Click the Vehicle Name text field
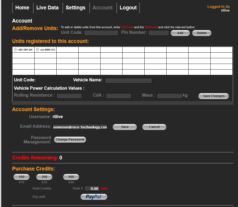The width and height of the screenshot is (238, 207). 128,81
